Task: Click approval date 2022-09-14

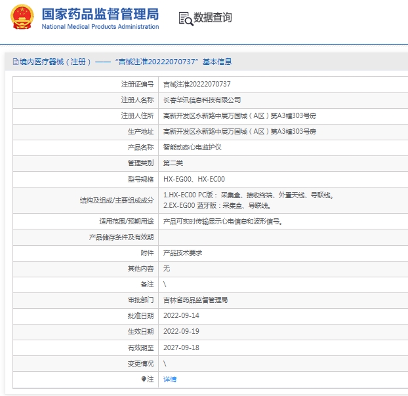Action: pyautogui.click(x=181, y=315)
